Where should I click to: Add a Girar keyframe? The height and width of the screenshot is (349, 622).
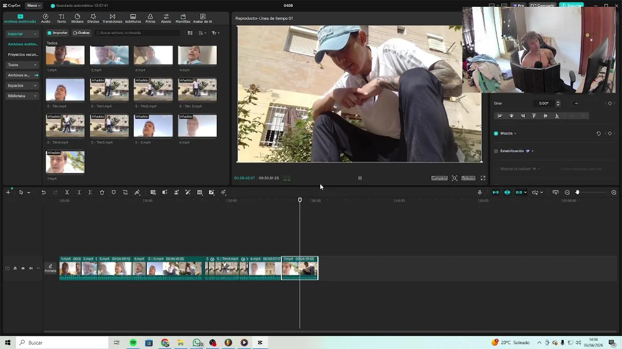tap(610, 103)
